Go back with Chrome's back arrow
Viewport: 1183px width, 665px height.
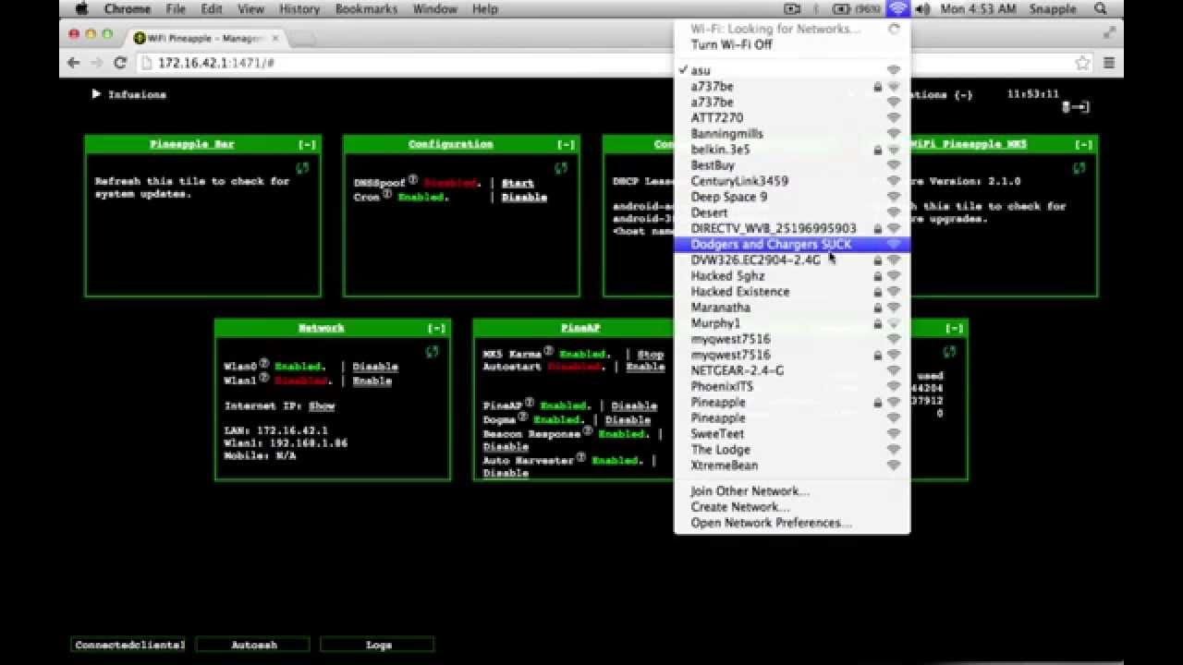click(x=74, y=63)
